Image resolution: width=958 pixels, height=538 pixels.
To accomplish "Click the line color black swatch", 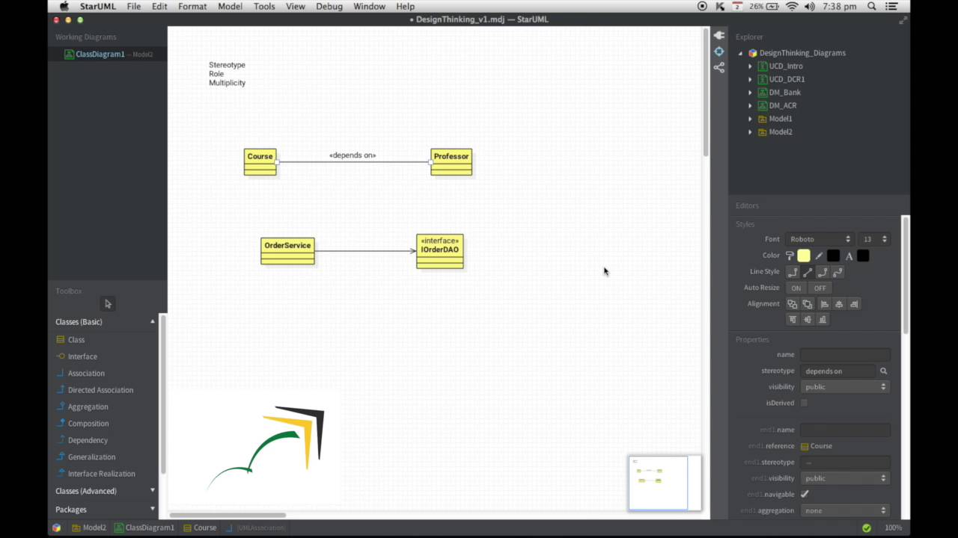I will [x=833, y=256].
